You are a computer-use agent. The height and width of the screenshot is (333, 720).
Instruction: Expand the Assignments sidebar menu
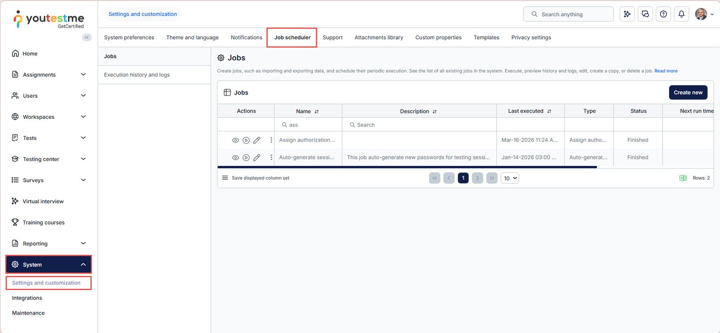(x=83, y=75)
